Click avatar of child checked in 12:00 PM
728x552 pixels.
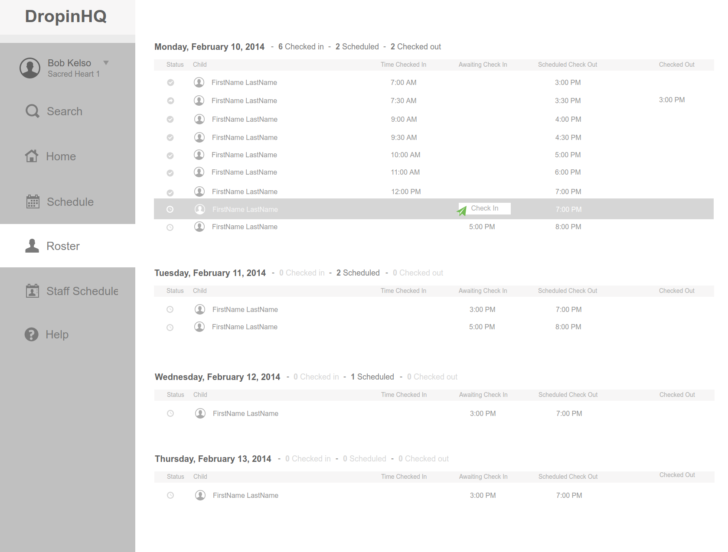(x=199, y=192)
